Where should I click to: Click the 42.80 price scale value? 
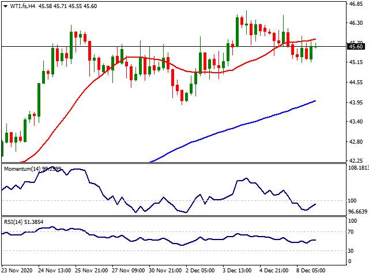[x=356, y=142]
